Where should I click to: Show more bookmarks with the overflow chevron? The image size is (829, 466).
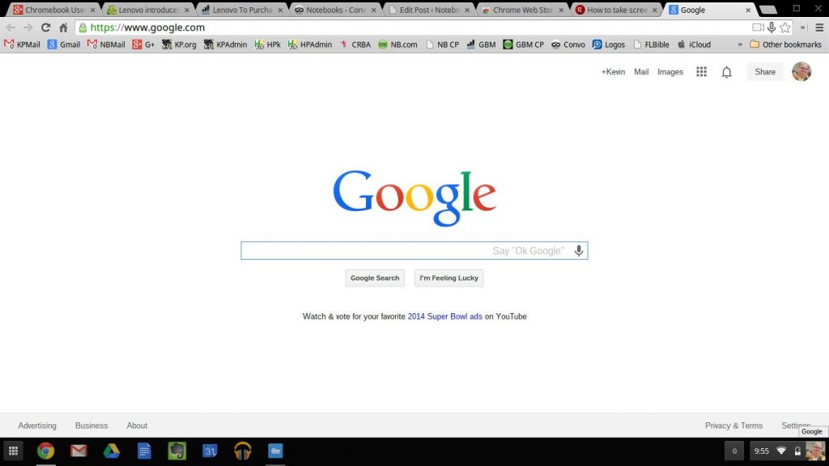pyautogui.click(x=740, y=44)
